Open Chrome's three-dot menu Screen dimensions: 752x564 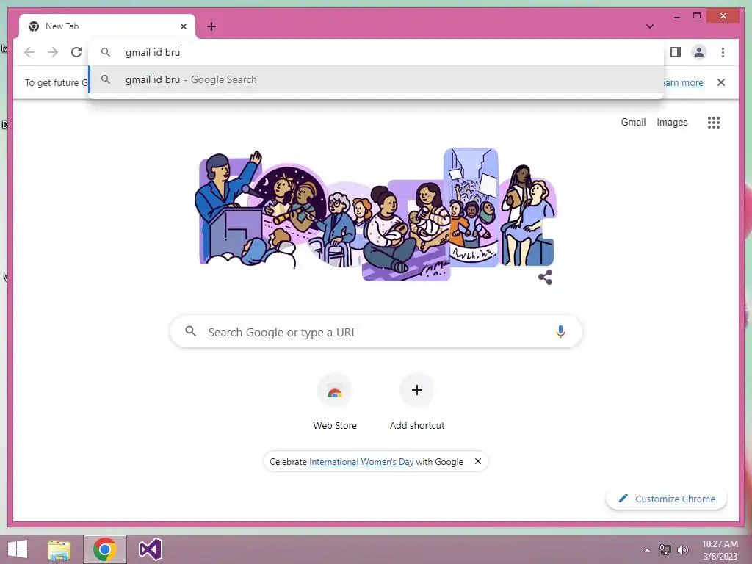tap(723, 52)
